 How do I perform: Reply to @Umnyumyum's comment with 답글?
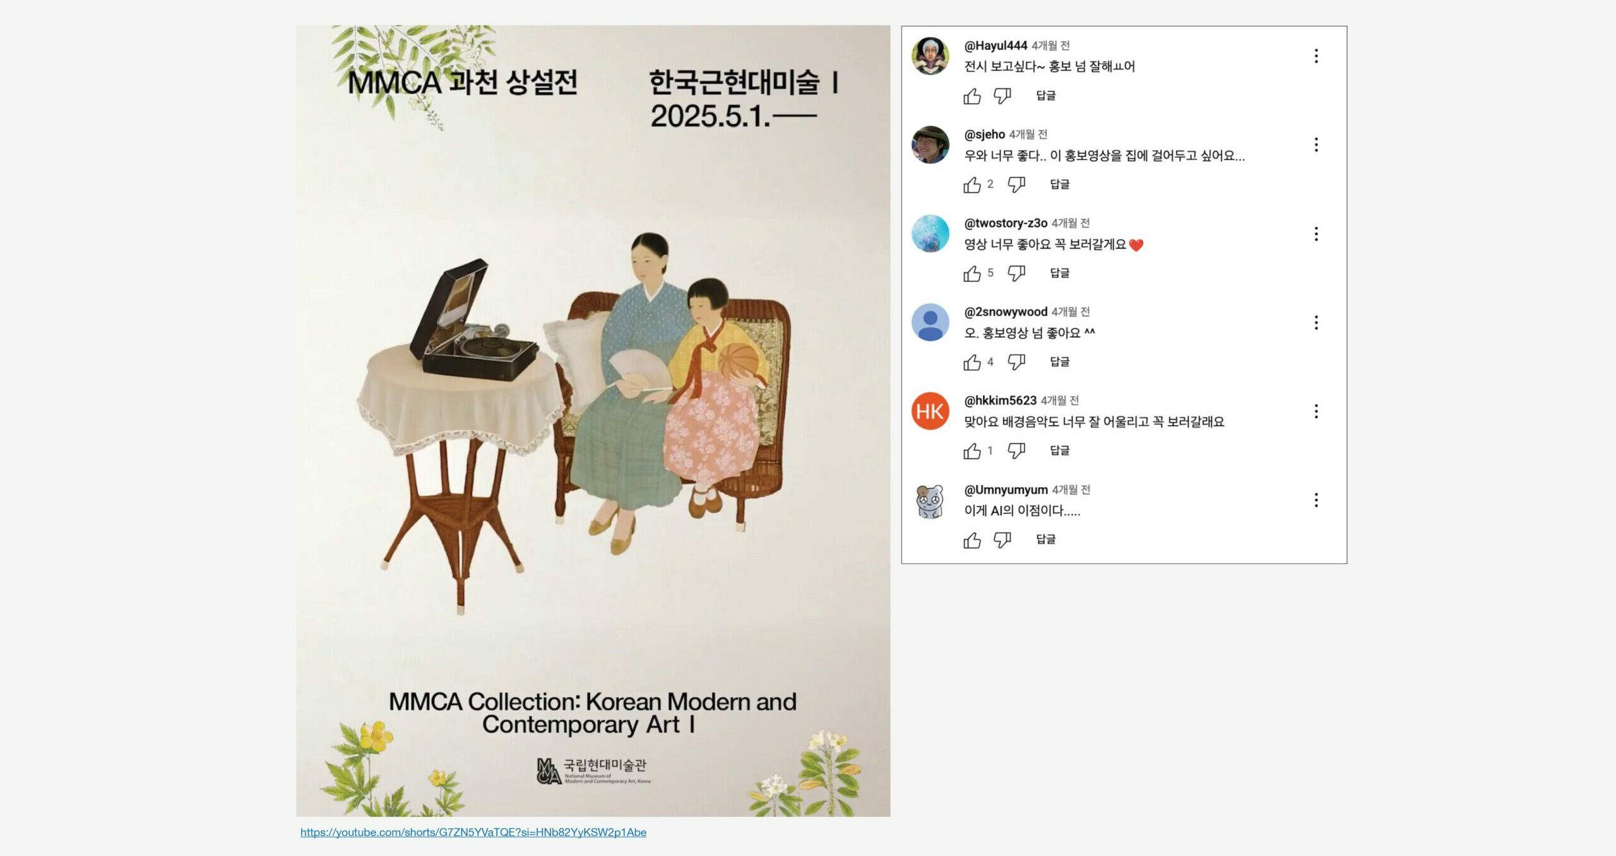click(1046, 539)
